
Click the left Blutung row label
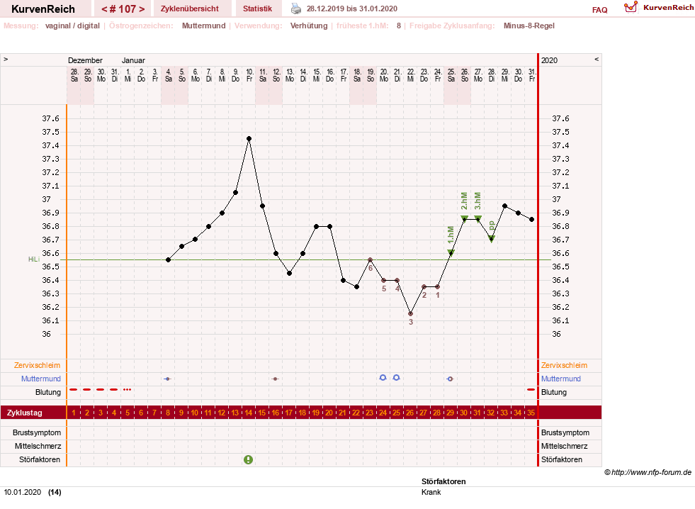click(48, 393)
